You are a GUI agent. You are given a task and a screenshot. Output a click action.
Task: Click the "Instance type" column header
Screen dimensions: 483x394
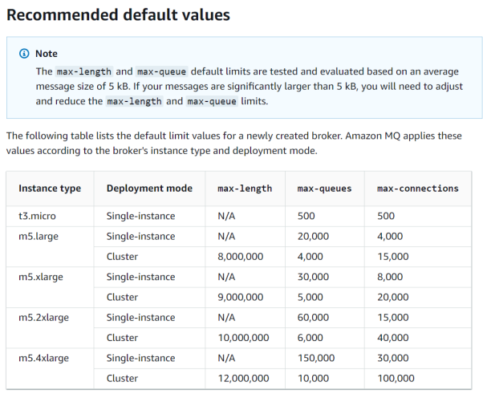pyautogui.click(x=50, y=189)
